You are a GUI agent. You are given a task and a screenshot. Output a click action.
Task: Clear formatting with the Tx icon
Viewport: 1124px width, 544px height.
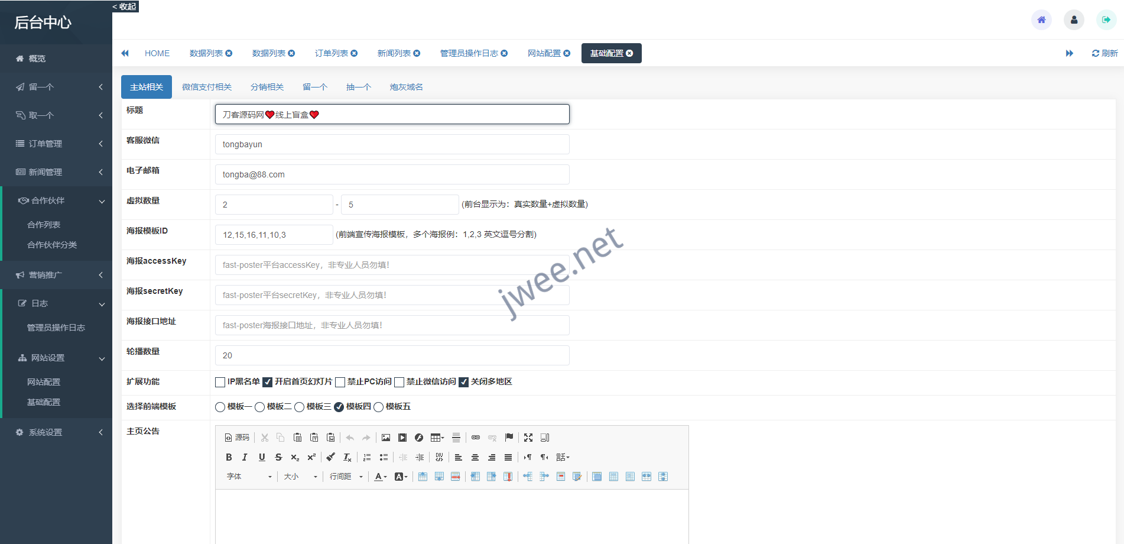[x=347, y=457]
